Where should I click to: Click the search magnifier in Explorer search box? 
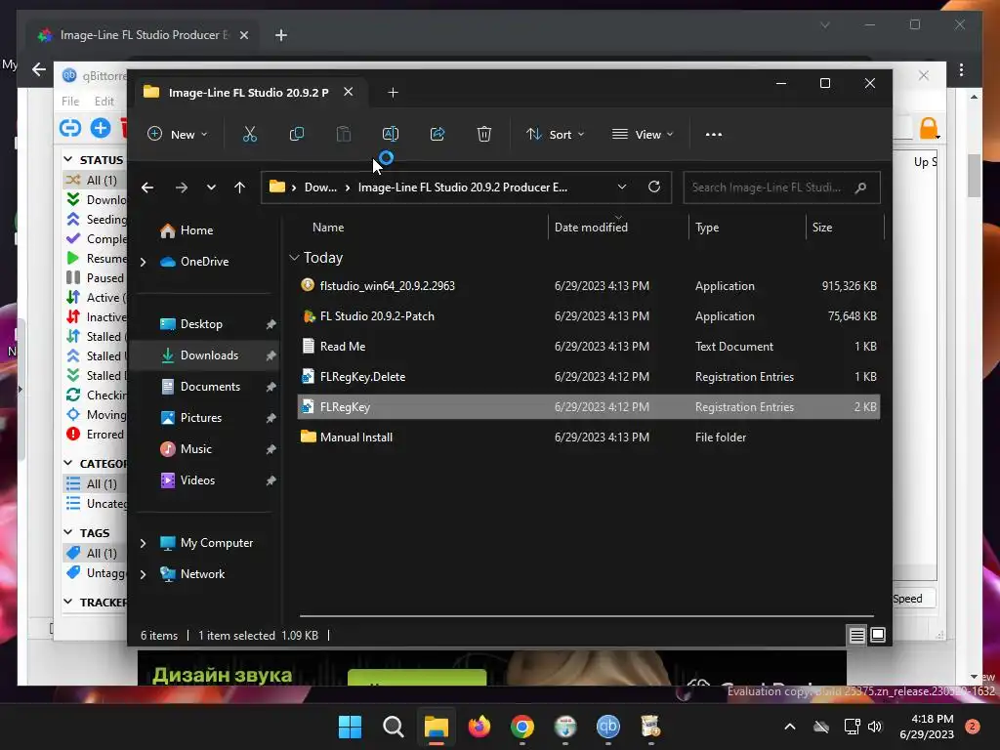pos(860,187)
